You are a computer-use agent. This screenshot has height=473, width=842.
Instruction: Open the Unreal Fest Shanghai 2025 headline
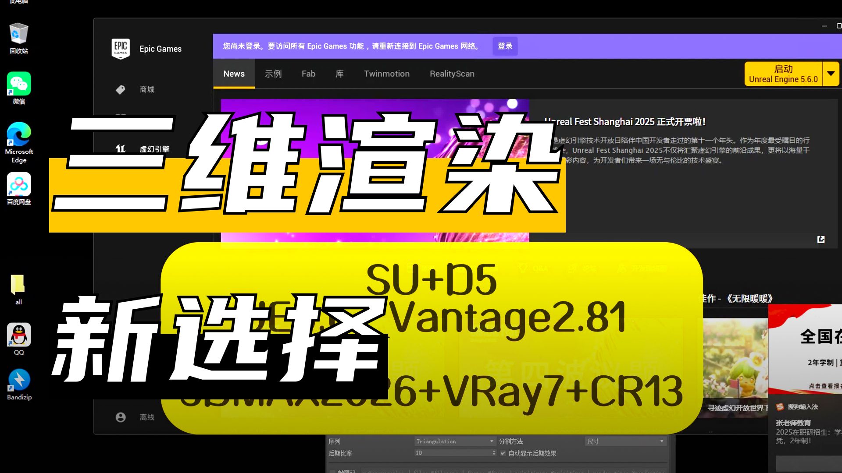pyautogui.click(x=625, y=122)
